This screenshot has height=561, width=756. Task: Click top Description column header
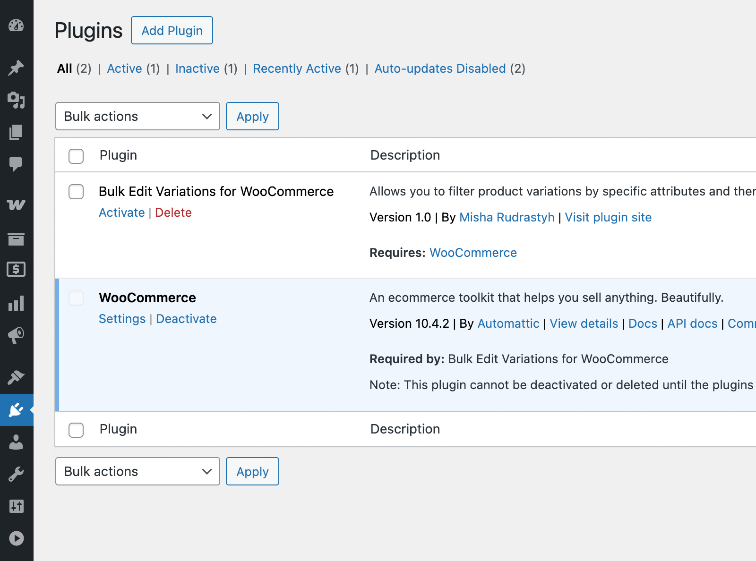click(x=405, y=155)
